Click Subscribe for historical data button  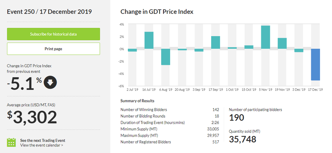[x=53, y=34]
